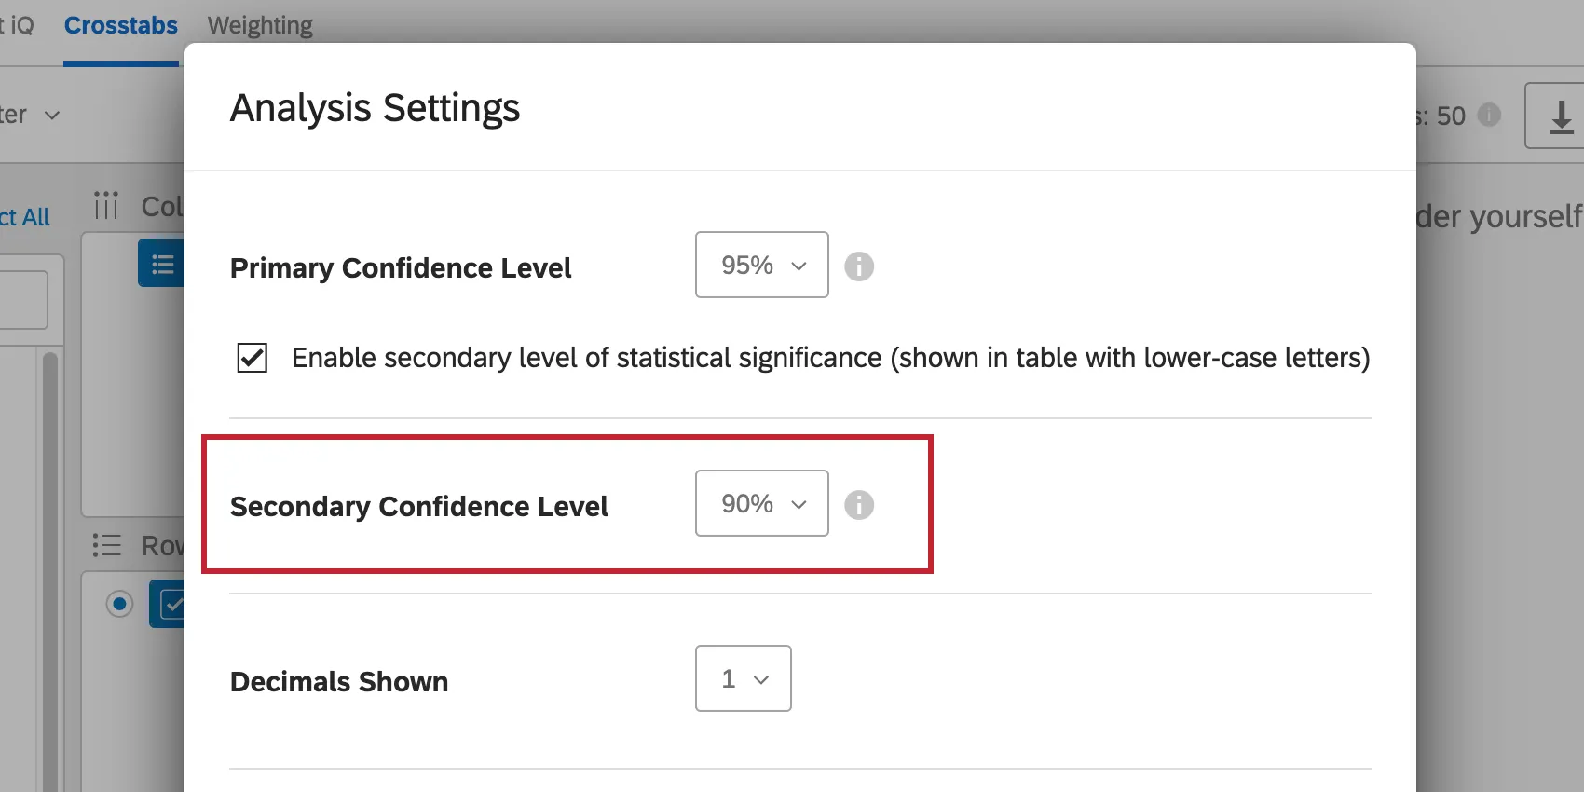Click the info icon next to 50

tap(1490, 115)
